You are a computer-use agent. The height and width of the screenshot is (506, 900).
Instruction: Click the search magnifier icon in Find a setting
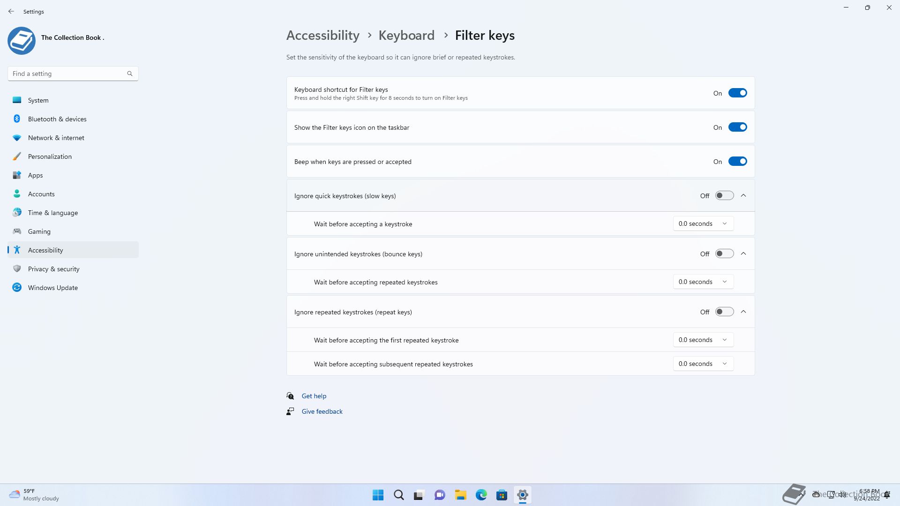coord(130,74)
